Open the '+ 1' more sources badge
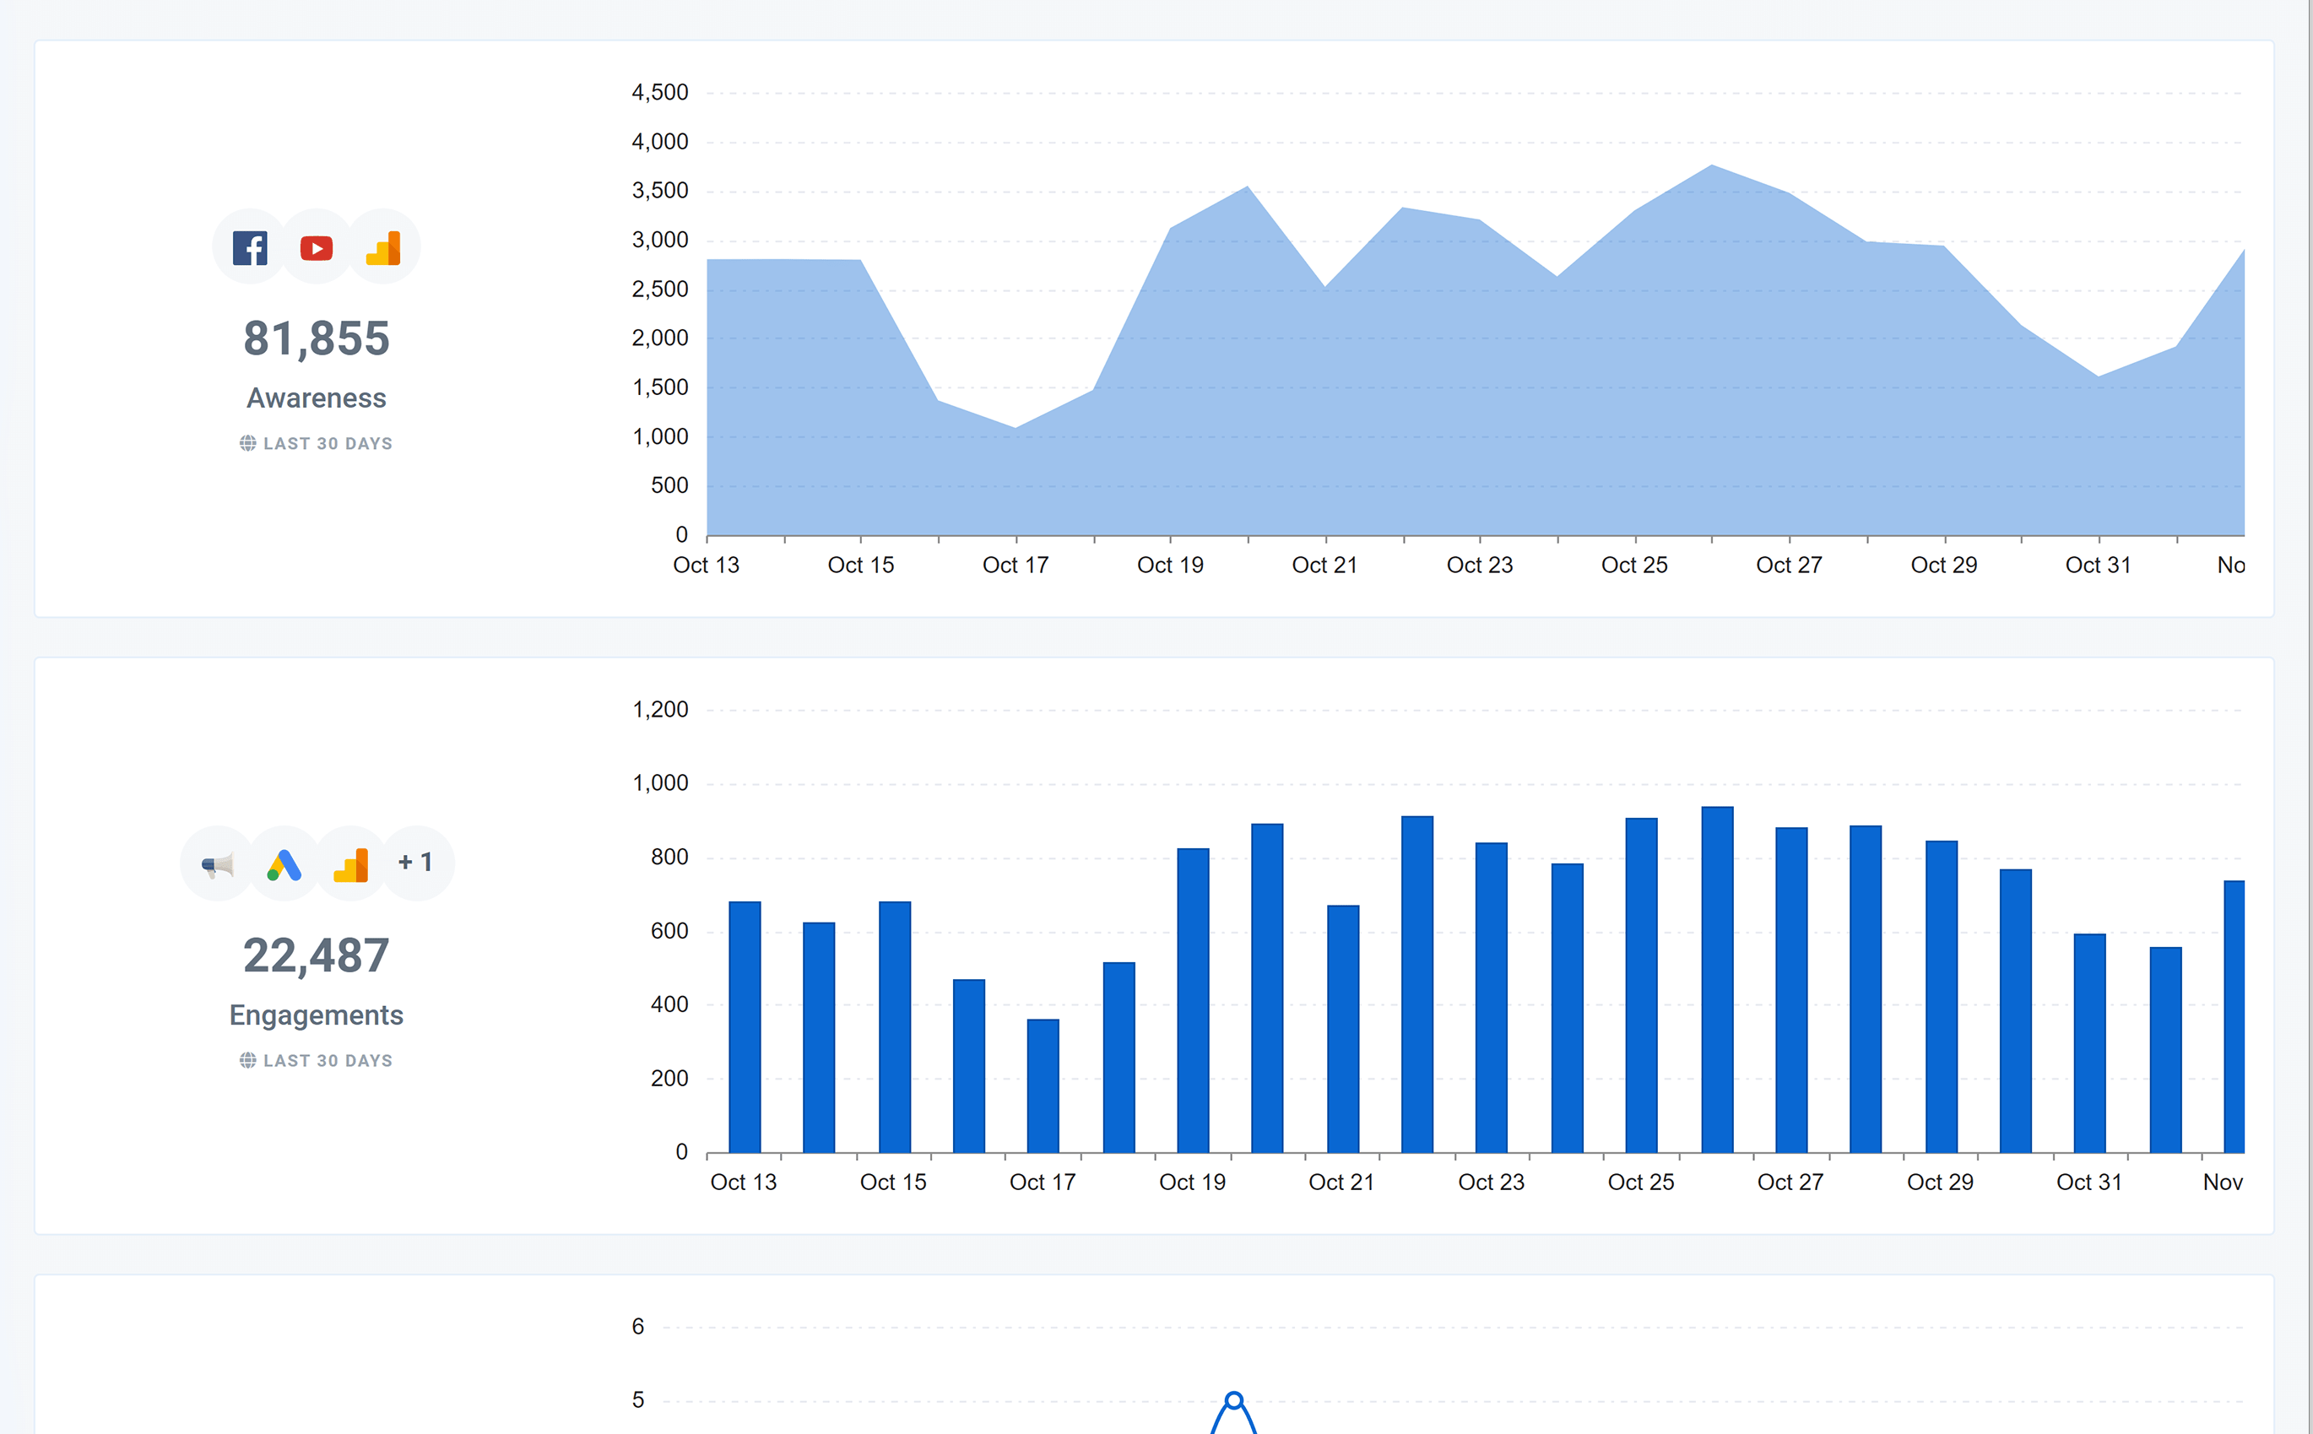The image size is (2313, 1434). (416, 862)
